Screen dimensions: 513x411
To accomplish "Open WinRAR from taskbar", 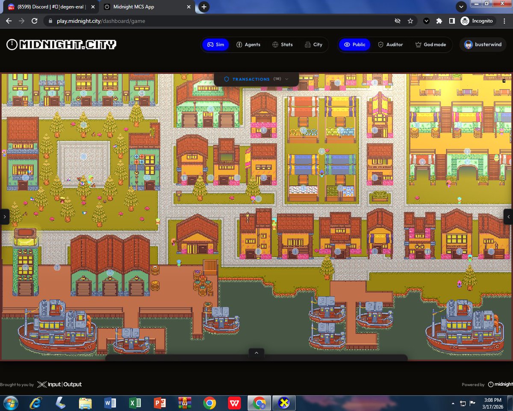I will coord(184,403).
